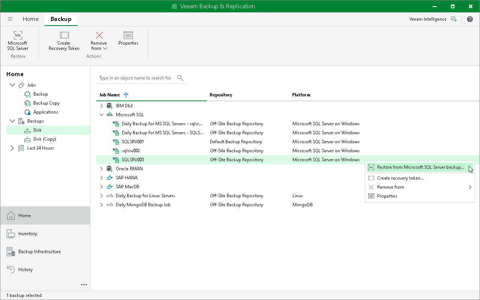Choose Restore from Microsoft SQL Server backup
This screenshot has width=480, height=300.
pyautogui.click(x=420, y=167)
